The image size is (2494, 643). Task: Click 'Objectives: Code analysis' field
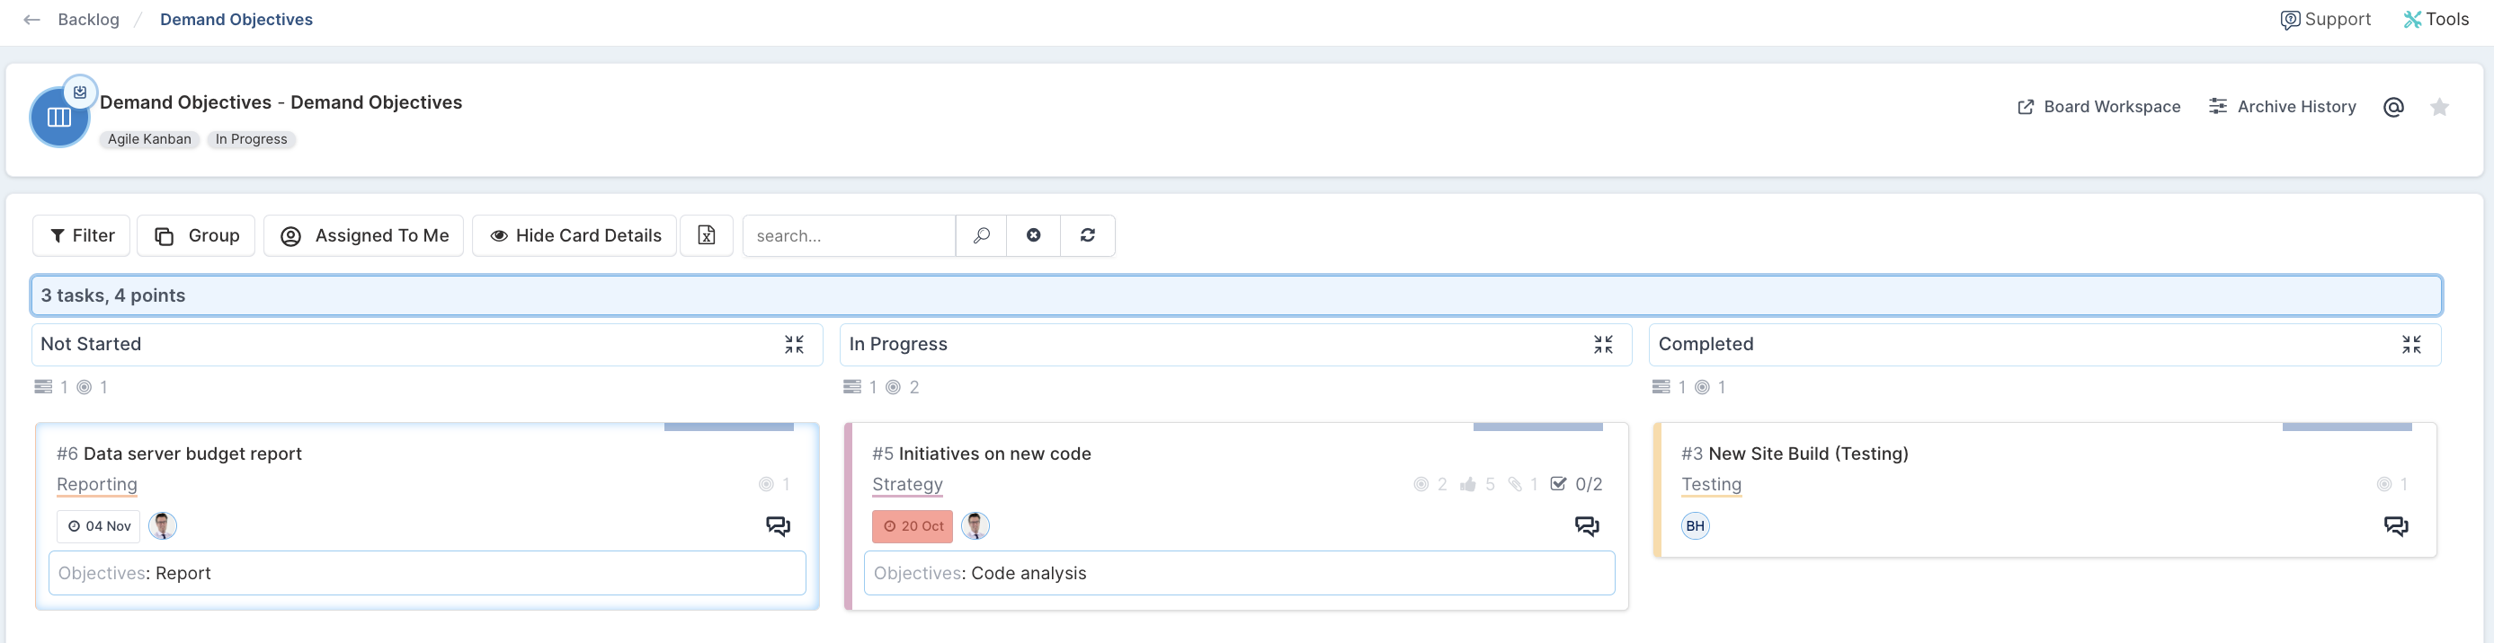[x=1239, y=573]
